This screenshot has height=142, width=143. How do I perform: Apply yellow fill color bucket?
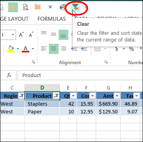[11, 49]
